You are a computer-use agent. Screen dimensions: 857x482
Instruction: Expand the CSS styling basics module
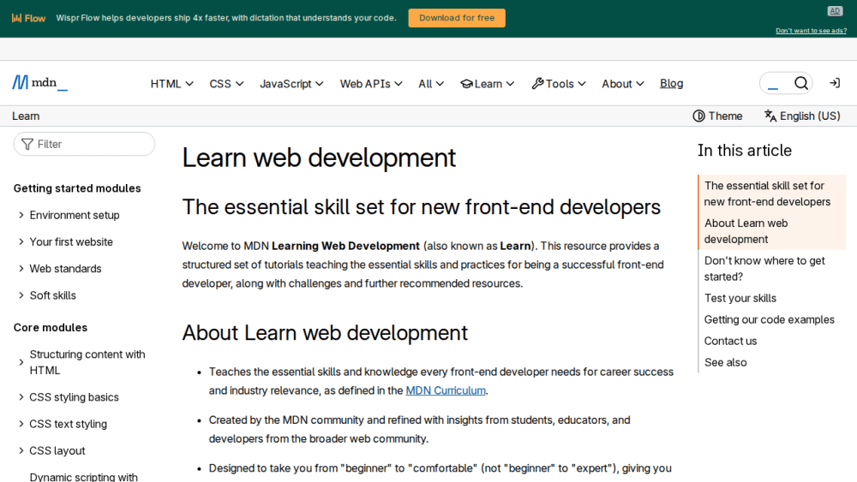[x=69, y=397]
